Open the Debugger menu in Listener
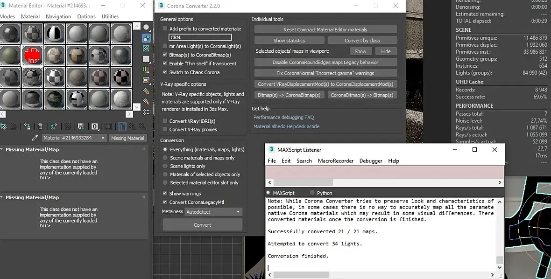The width and height of the screenshot is (551, 279). click(x=371, y=161)
